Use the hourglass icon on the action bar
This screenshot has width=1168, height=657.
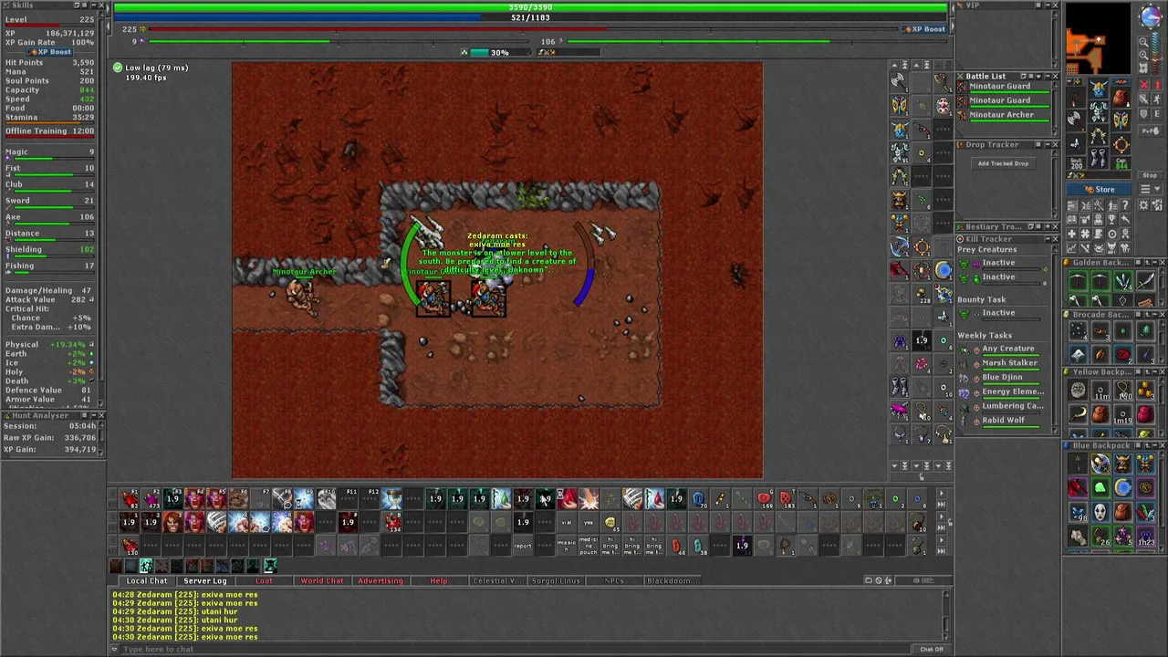393,497
